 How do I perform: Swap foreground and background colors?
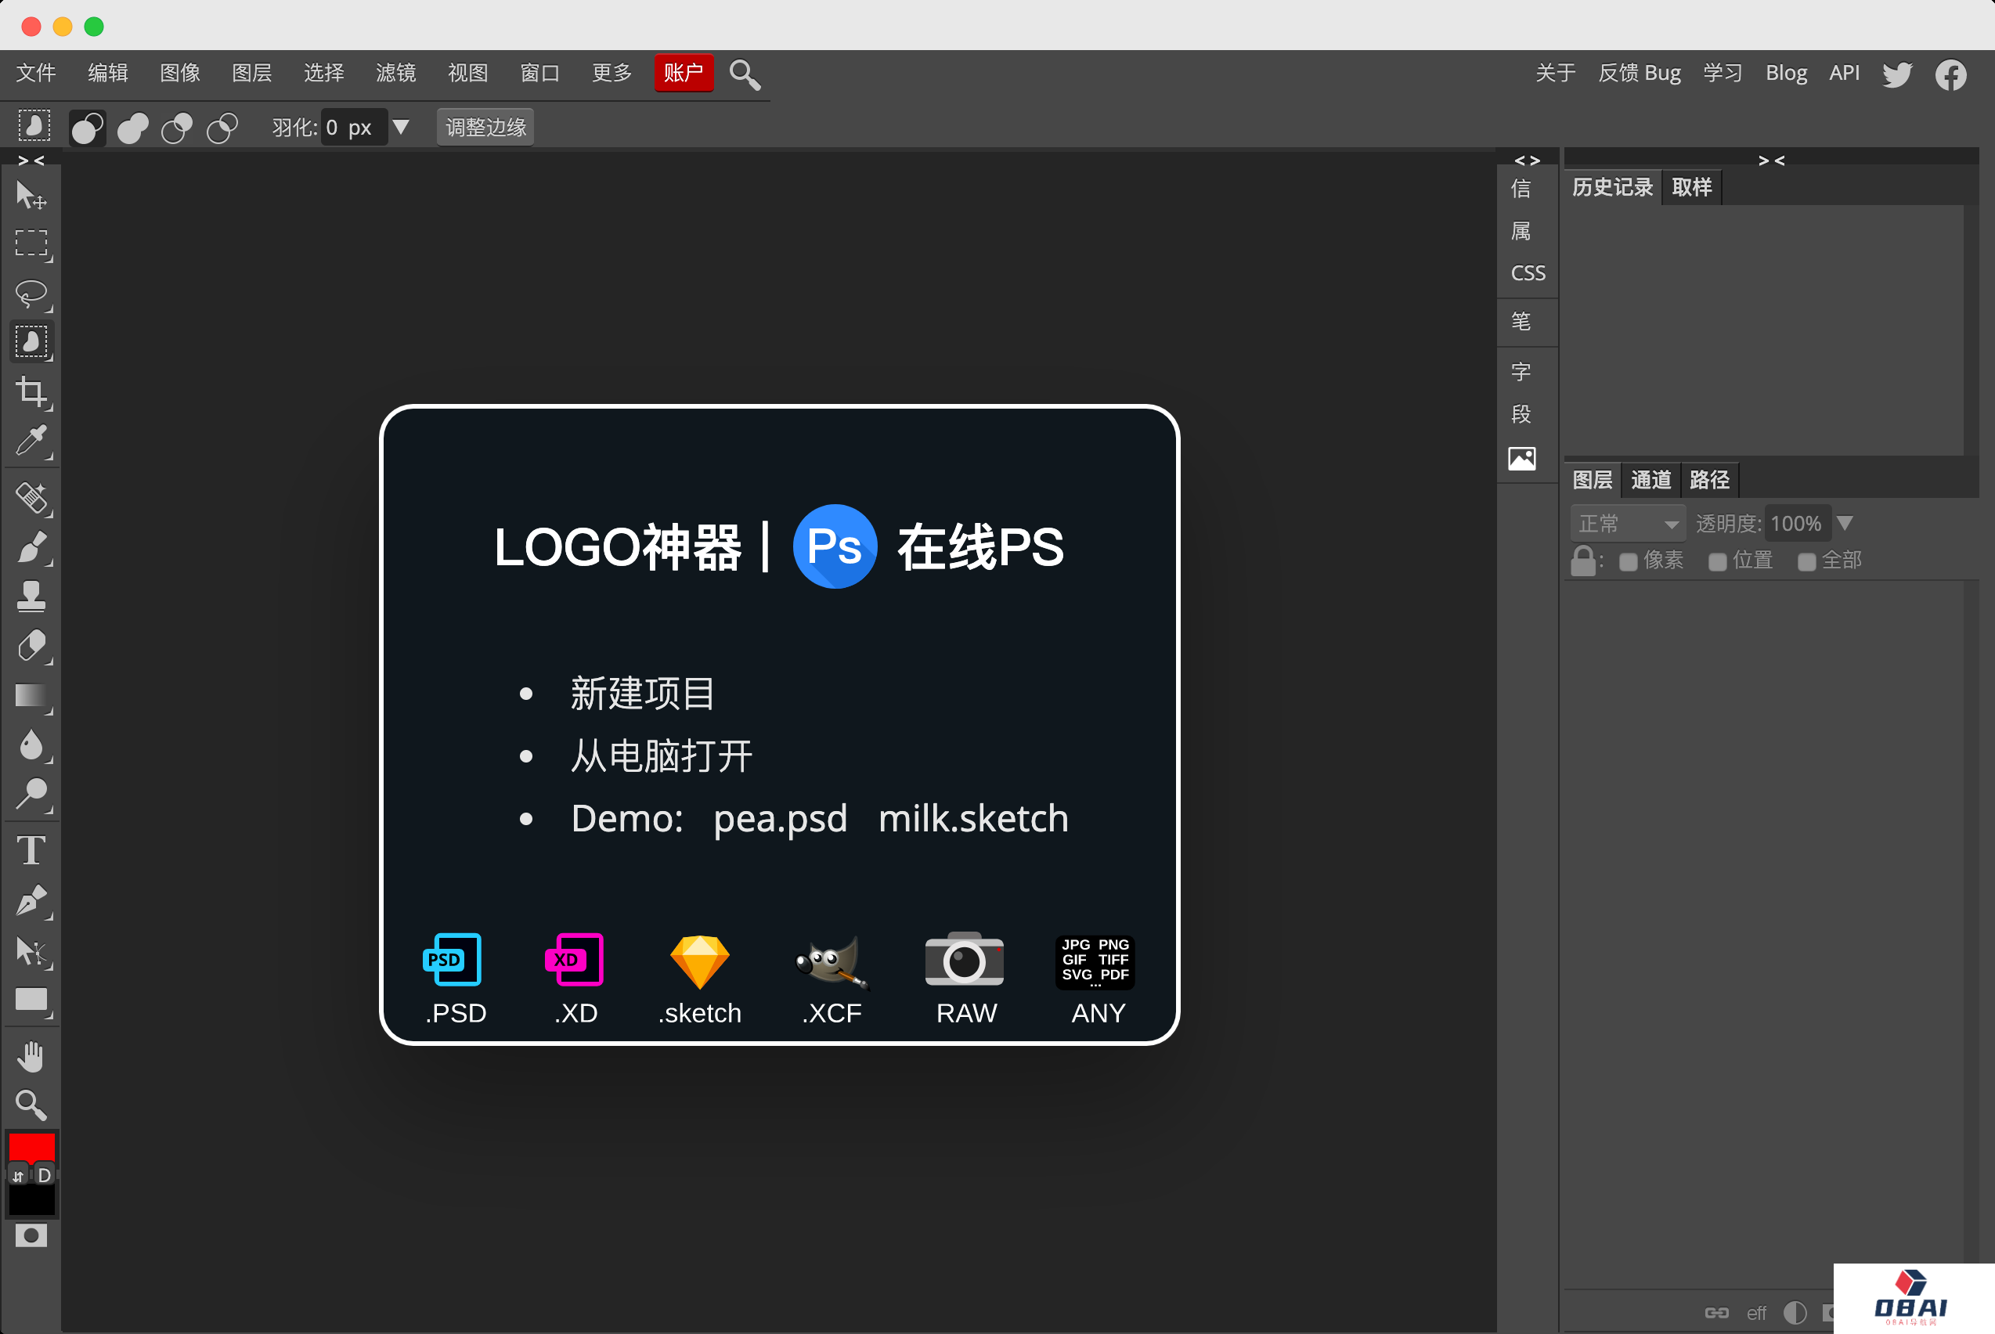pyautogui.click(x=19, y=1176)
